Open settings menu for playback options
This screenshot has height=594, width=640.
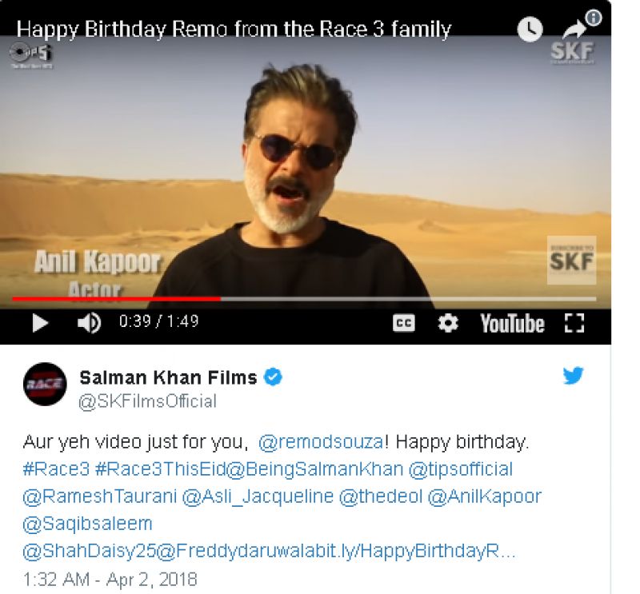point(446,323)
